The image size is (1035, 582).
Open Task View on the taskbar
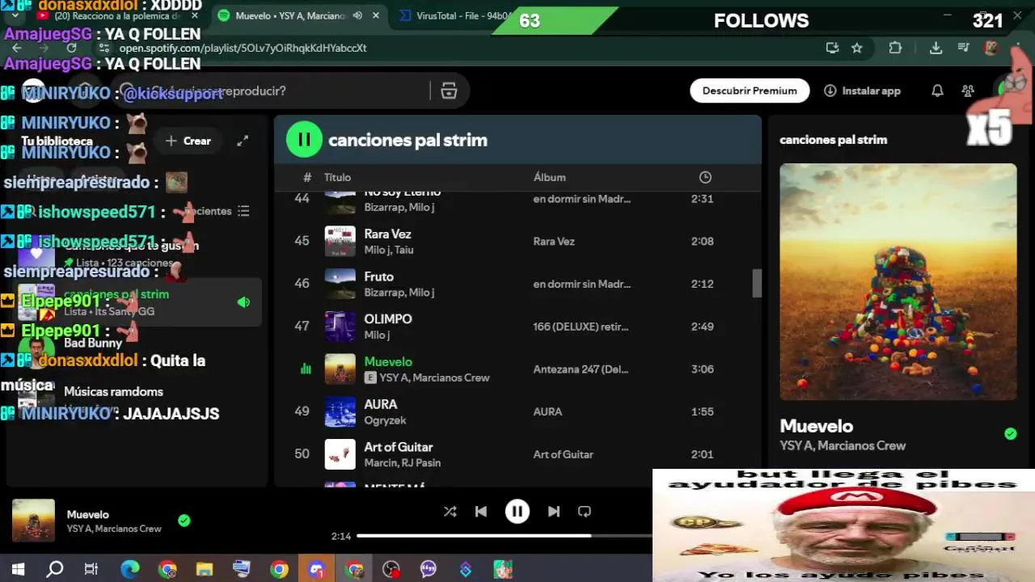pyautogui.click(x=91, y=569)
